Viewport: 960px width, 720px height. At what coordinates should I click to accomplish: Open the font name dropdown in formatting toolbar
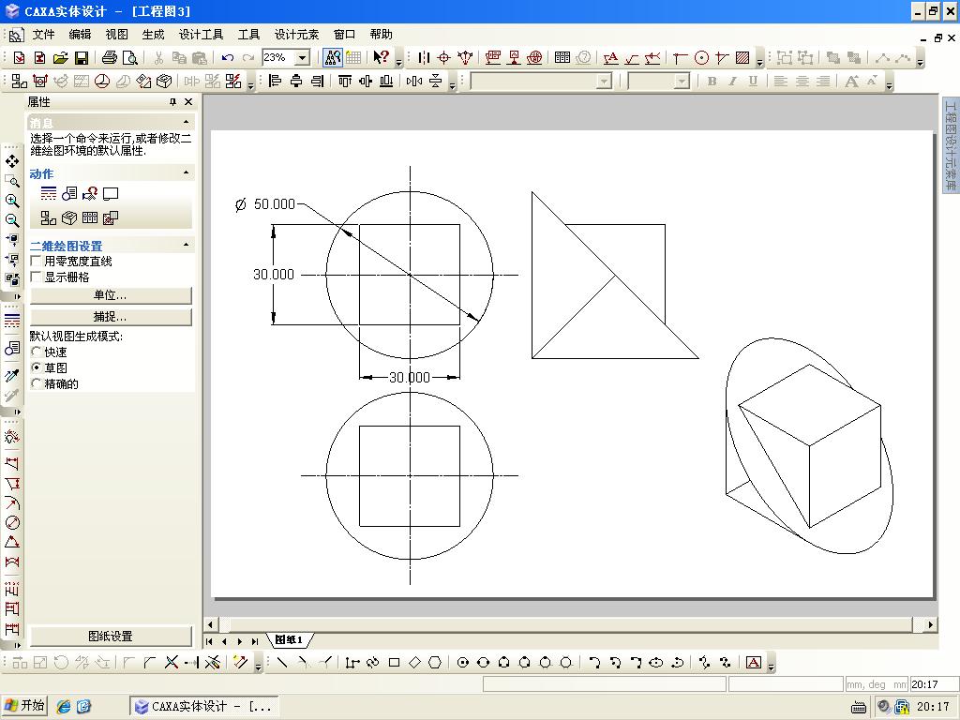pos(605,81)
